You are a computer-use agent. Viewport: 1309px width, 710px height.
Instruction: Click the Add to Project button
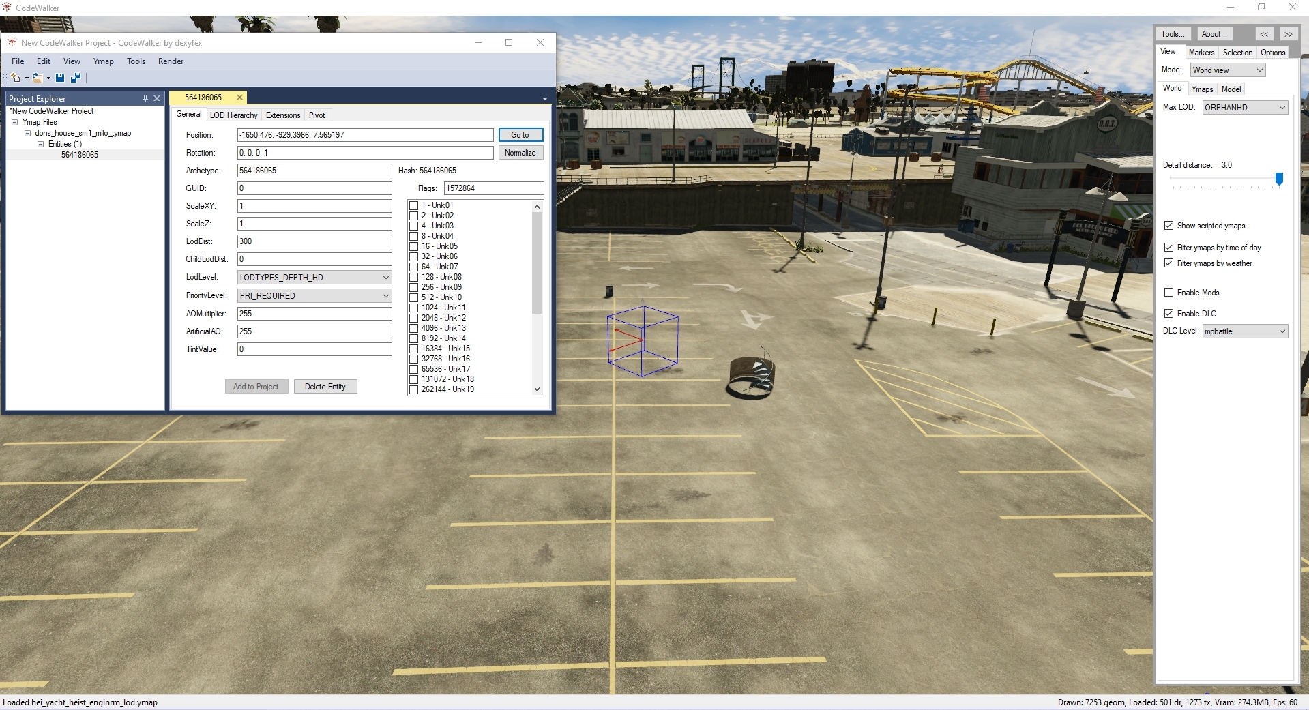click(x=256, y=387)
